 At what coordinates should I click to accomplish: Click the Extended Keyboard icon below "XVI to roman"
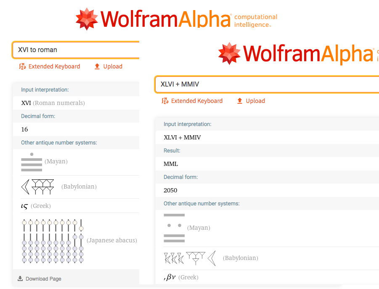point(23,66)
